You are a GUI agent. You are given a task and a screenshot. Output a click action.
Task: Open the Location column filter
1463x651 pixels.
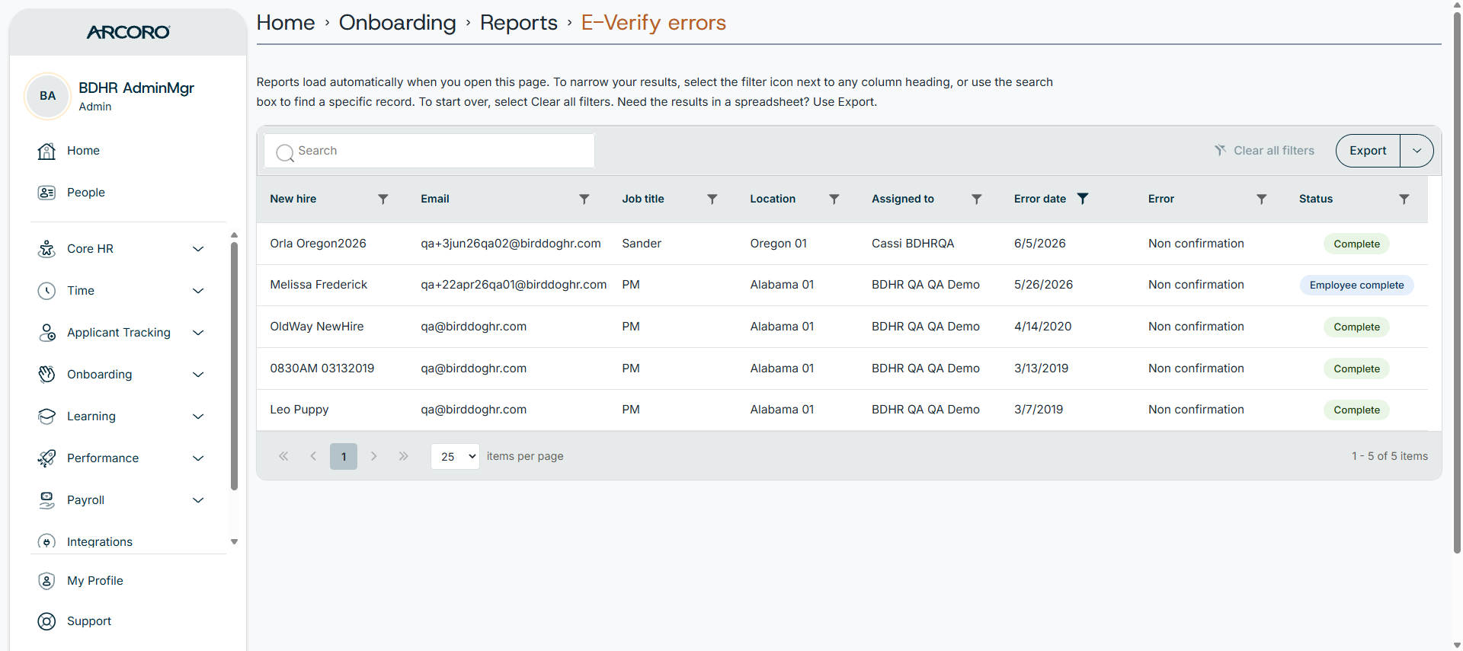(x=834, y=199)
